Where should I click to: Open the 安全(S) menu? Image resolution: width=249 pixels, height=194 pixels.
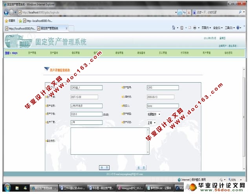(x=218, y=28)
